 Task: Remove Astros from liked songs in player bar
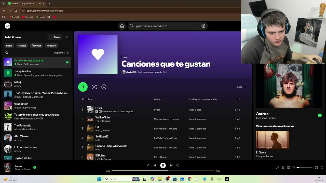[x=35, y=167]
